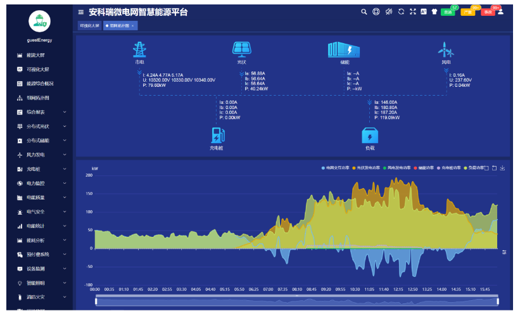Click the 电气安全 alarm-light icon
The image size is (520, 318).
(x=20, y=212)
